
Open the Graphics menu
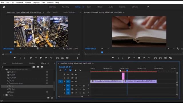coord(36,3)
